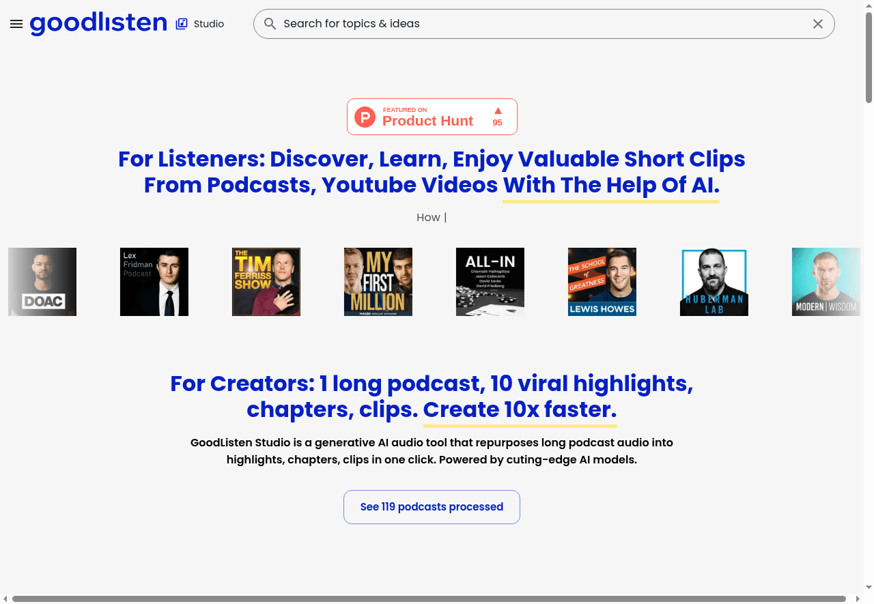Select the All-In podcast cover
Viewport: 874px width, 604px height.
[x=490, y=282]
